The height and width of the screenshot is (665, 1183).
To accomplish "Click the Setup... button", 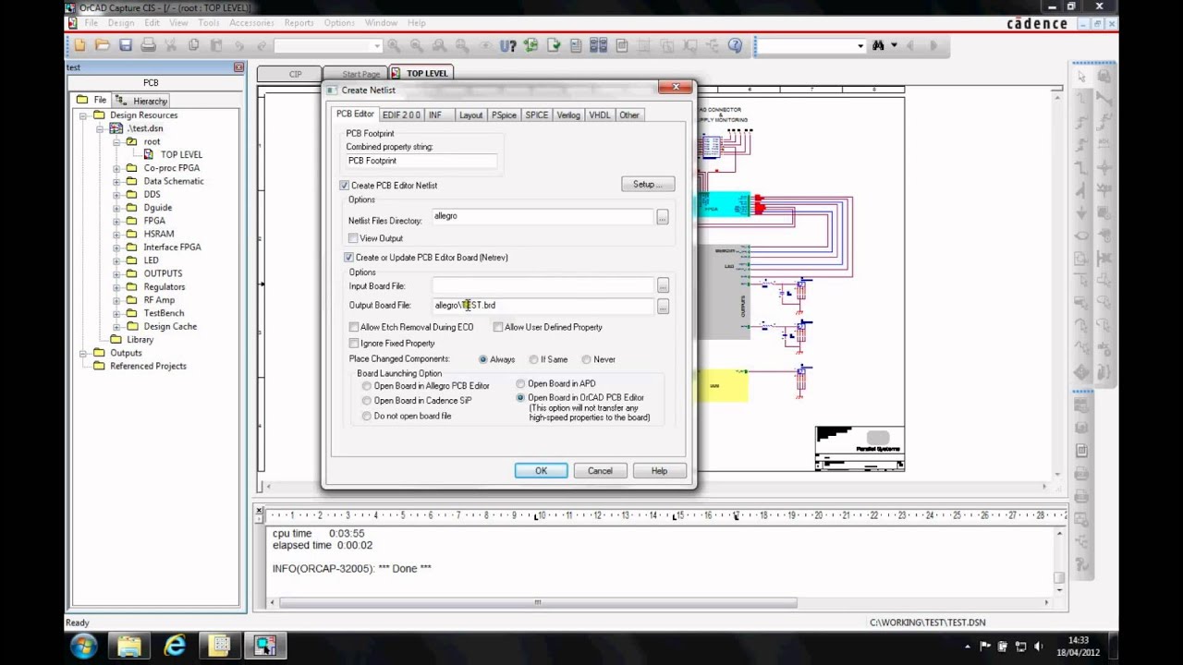I will tap(648, 185).
